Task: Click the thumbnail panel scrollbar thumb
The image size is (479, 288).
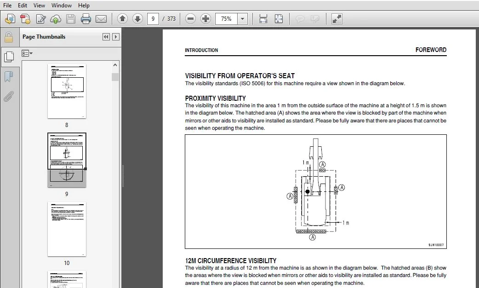Action: click(x=115, y=77)
